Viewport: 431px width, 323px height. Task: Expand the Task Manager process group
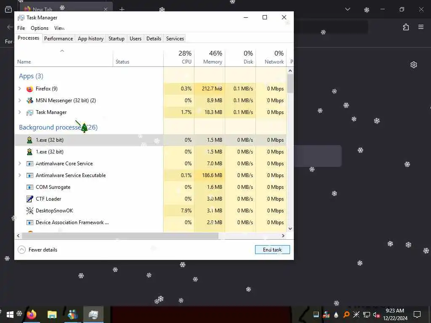(19, 112)
